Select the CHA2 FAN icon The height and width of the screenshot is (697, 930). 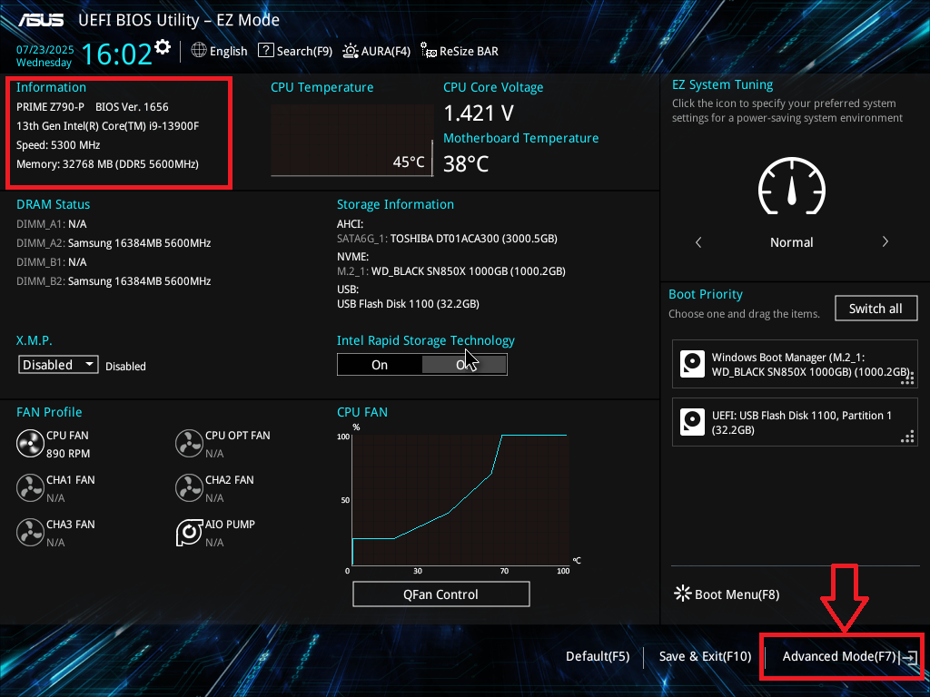point(189,487)
